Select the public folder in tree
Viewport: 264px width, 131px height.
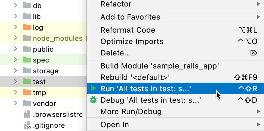pyautogui.click(x=43, y=49)
